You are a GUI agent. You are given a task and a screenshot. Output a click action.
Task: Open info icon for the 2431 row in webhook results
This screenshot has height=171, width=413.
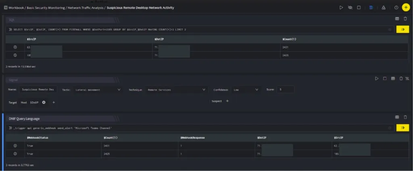[x=15, y=146]
